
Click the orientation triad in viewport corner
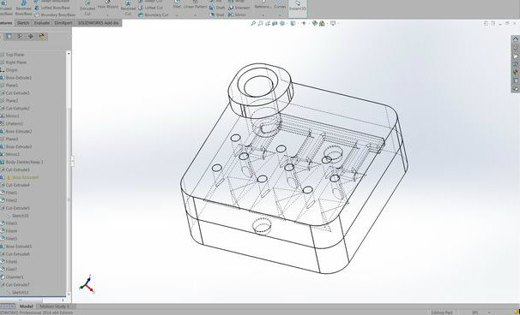click(x=88, y=284)
